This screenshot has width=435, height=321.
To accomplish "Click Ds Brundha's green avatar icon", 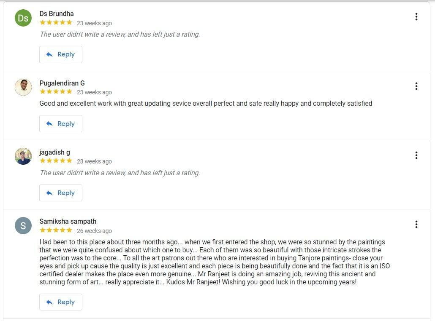I will (23, 18).
